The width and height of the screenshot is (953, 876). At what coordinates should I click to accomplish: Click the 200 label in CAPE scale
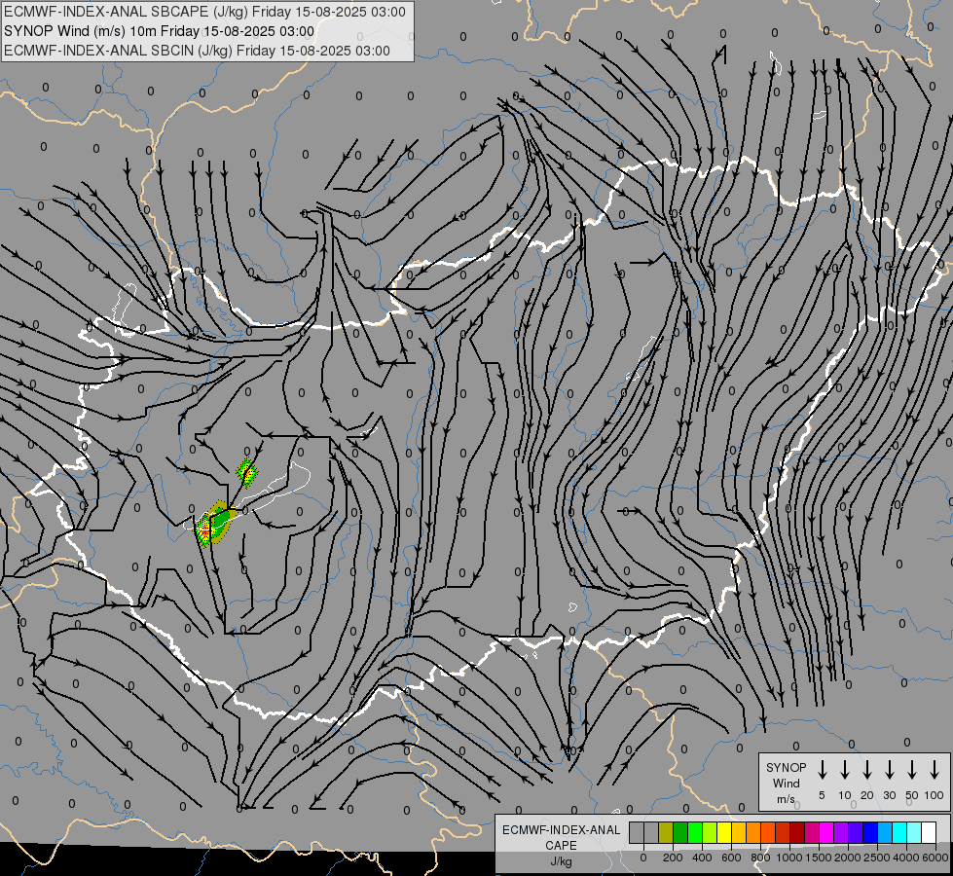673,858
